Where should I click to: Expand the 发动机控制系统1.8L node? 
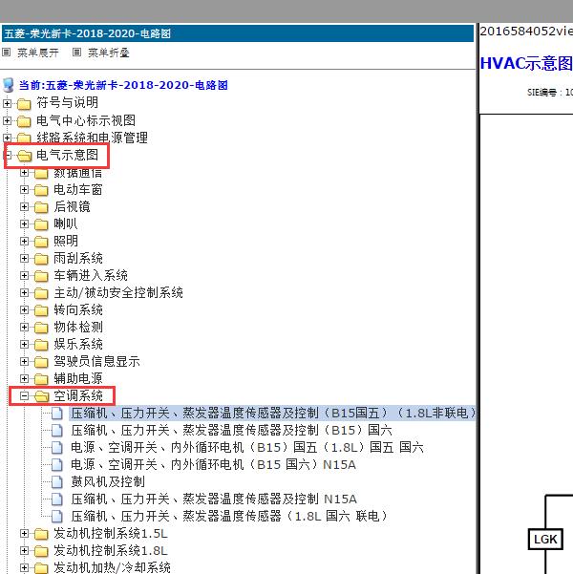coord(24,551)
